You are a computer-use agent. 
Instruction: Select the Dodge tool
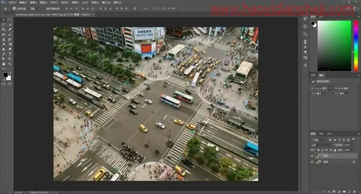pos(10,49)
